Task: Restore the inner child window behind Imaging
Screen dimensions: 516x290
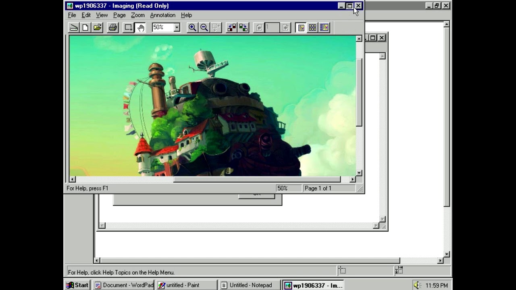Action: [373, 38]
